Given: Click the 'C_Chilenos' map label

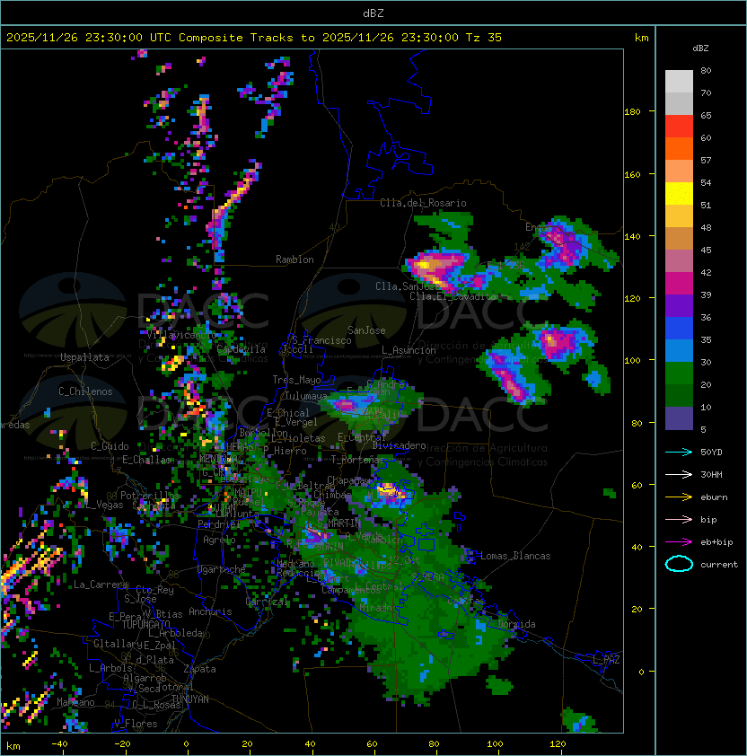Looking at the screenshot, I should (85, 391).
